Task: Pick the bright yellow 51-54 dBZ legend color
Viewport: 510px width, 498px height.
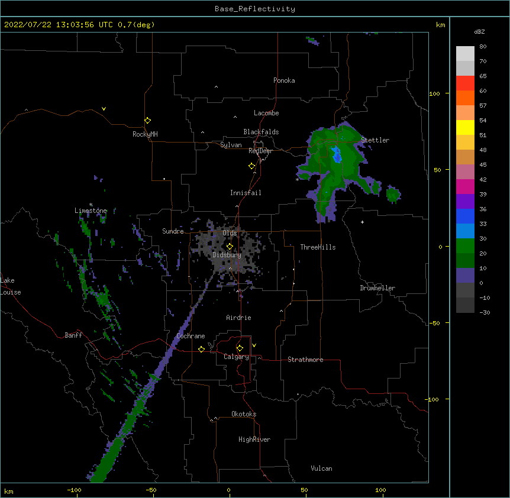Action: click(465, 127)
